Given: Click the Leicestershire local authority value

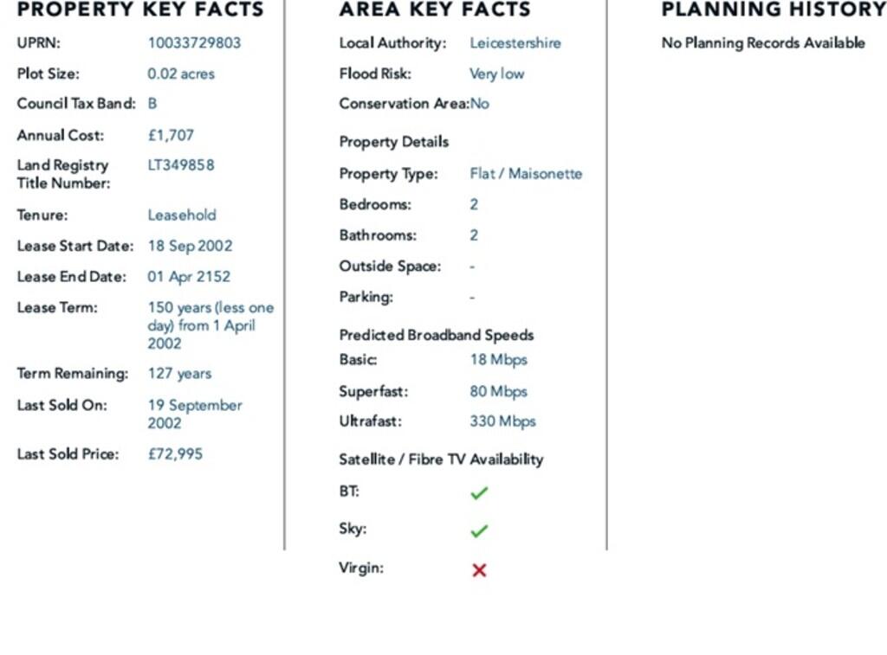Looking at the screenshot, I should (x=515, y=42).
